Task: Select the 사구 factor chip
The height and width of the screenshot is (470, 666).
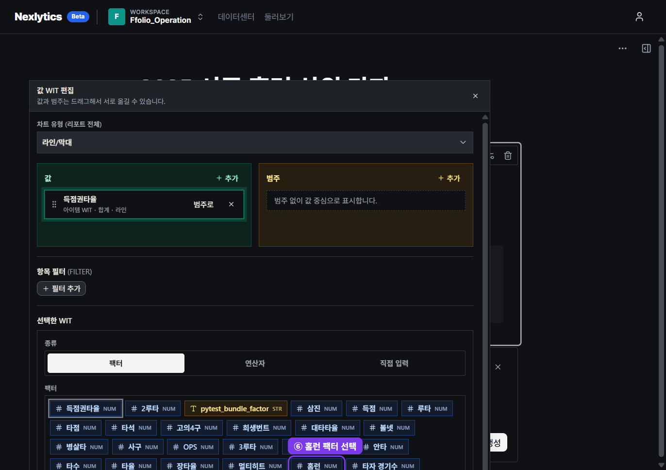Action: click(138, 447)
